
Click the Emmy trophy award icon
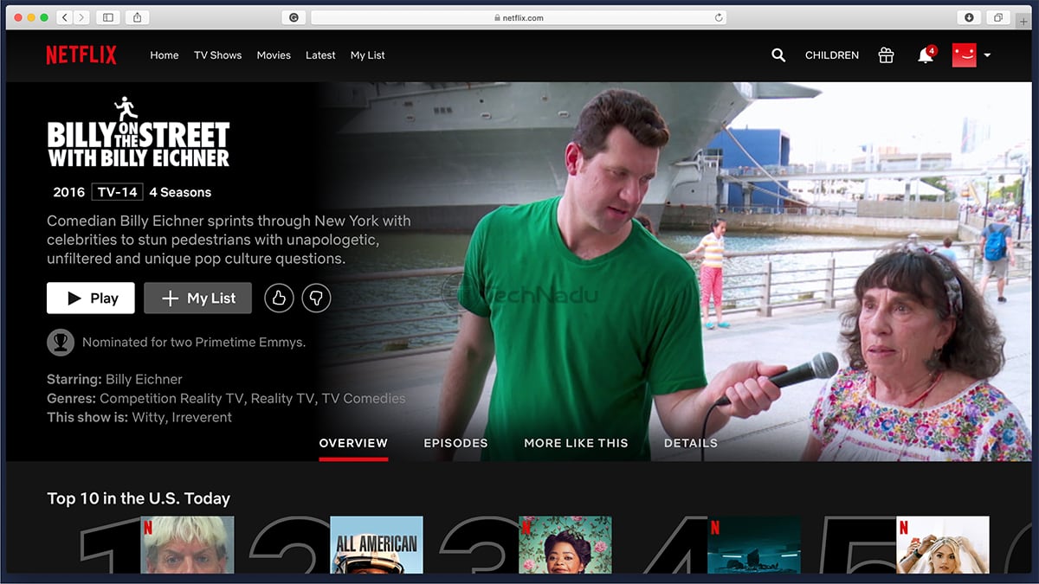61,343
